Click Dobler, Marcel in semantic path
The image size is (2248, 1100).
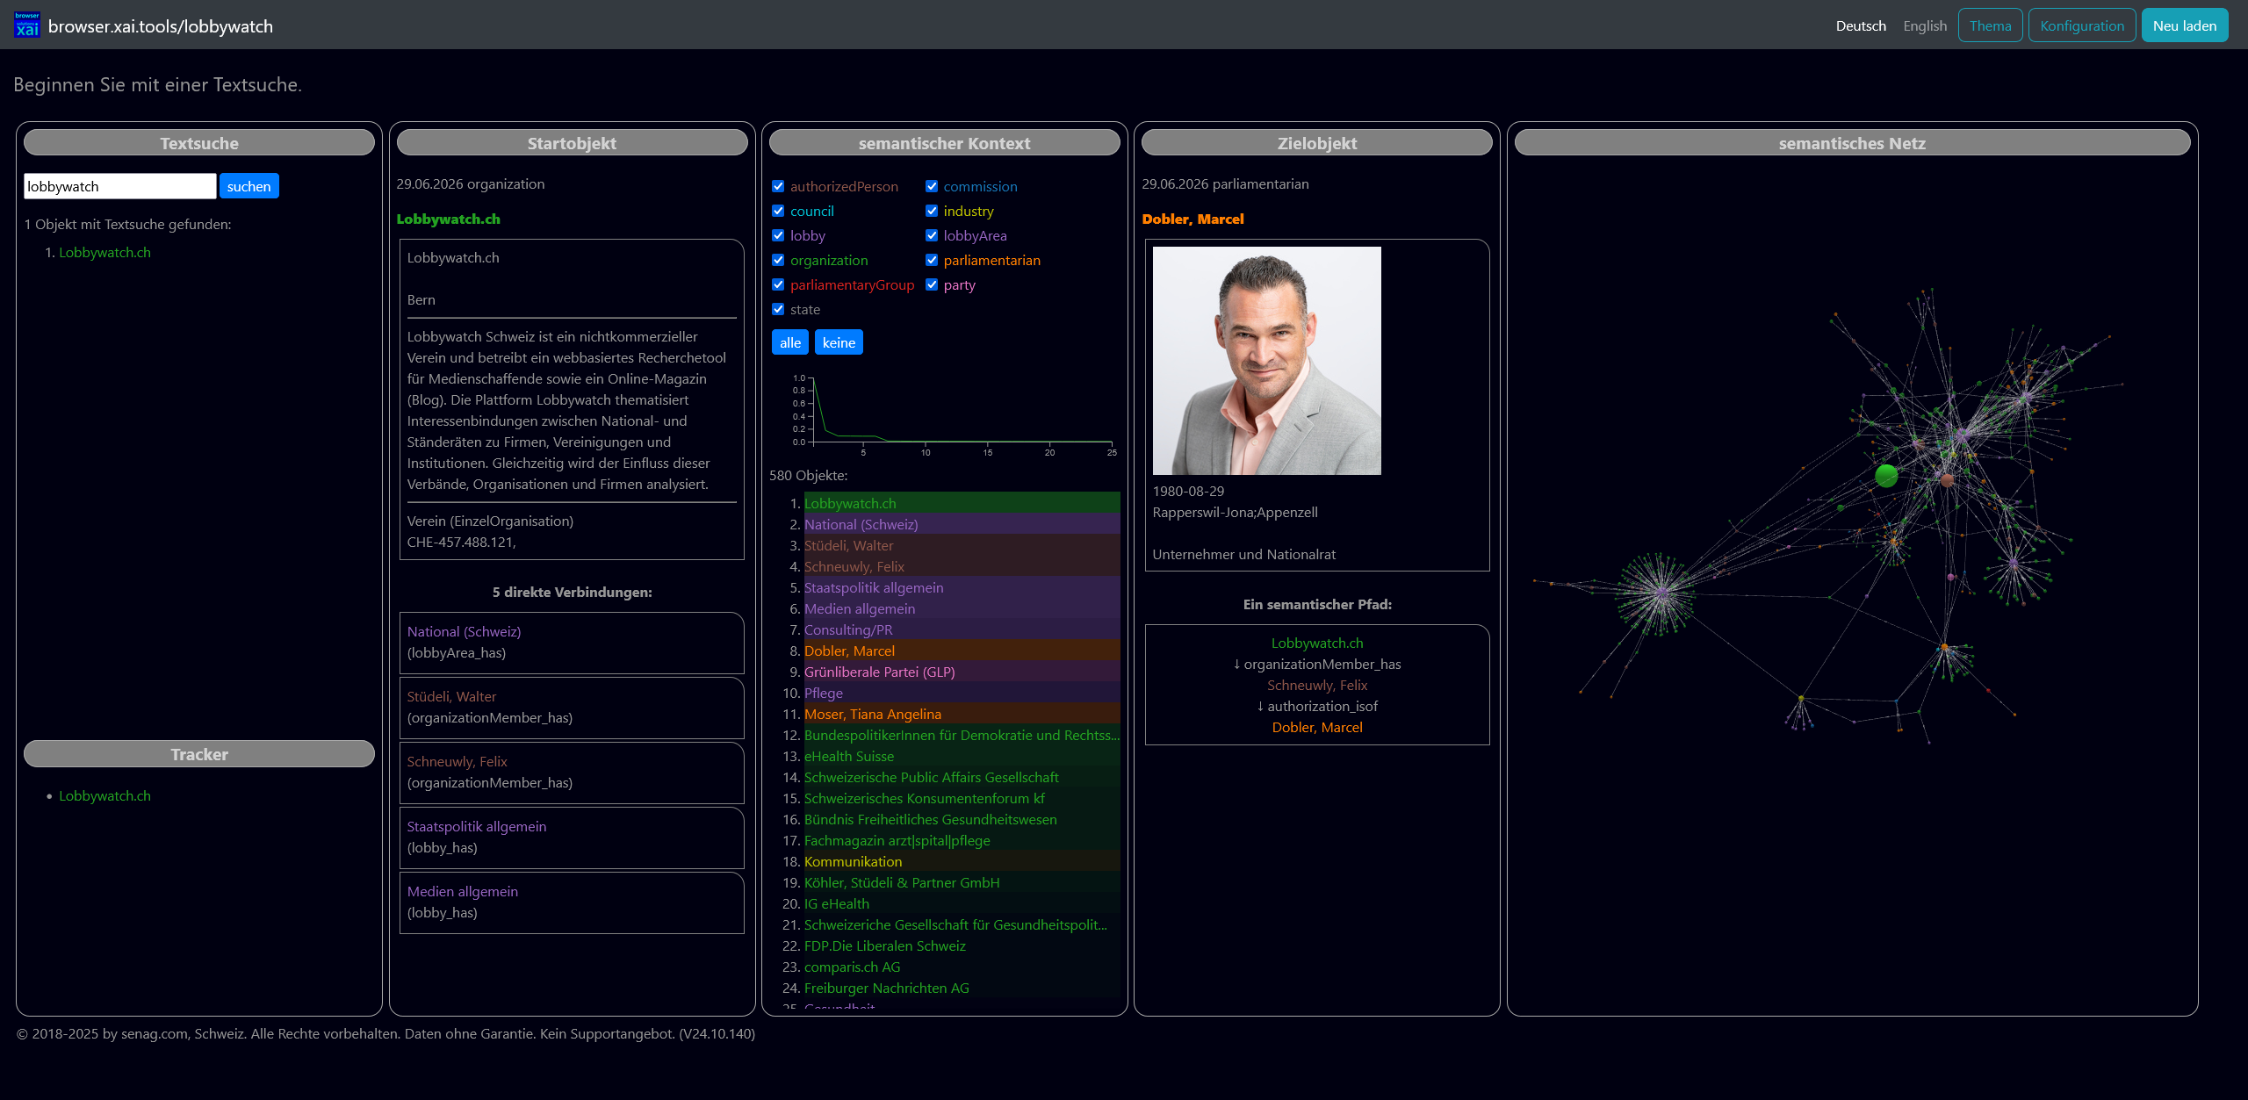[x=1316, y=727]
